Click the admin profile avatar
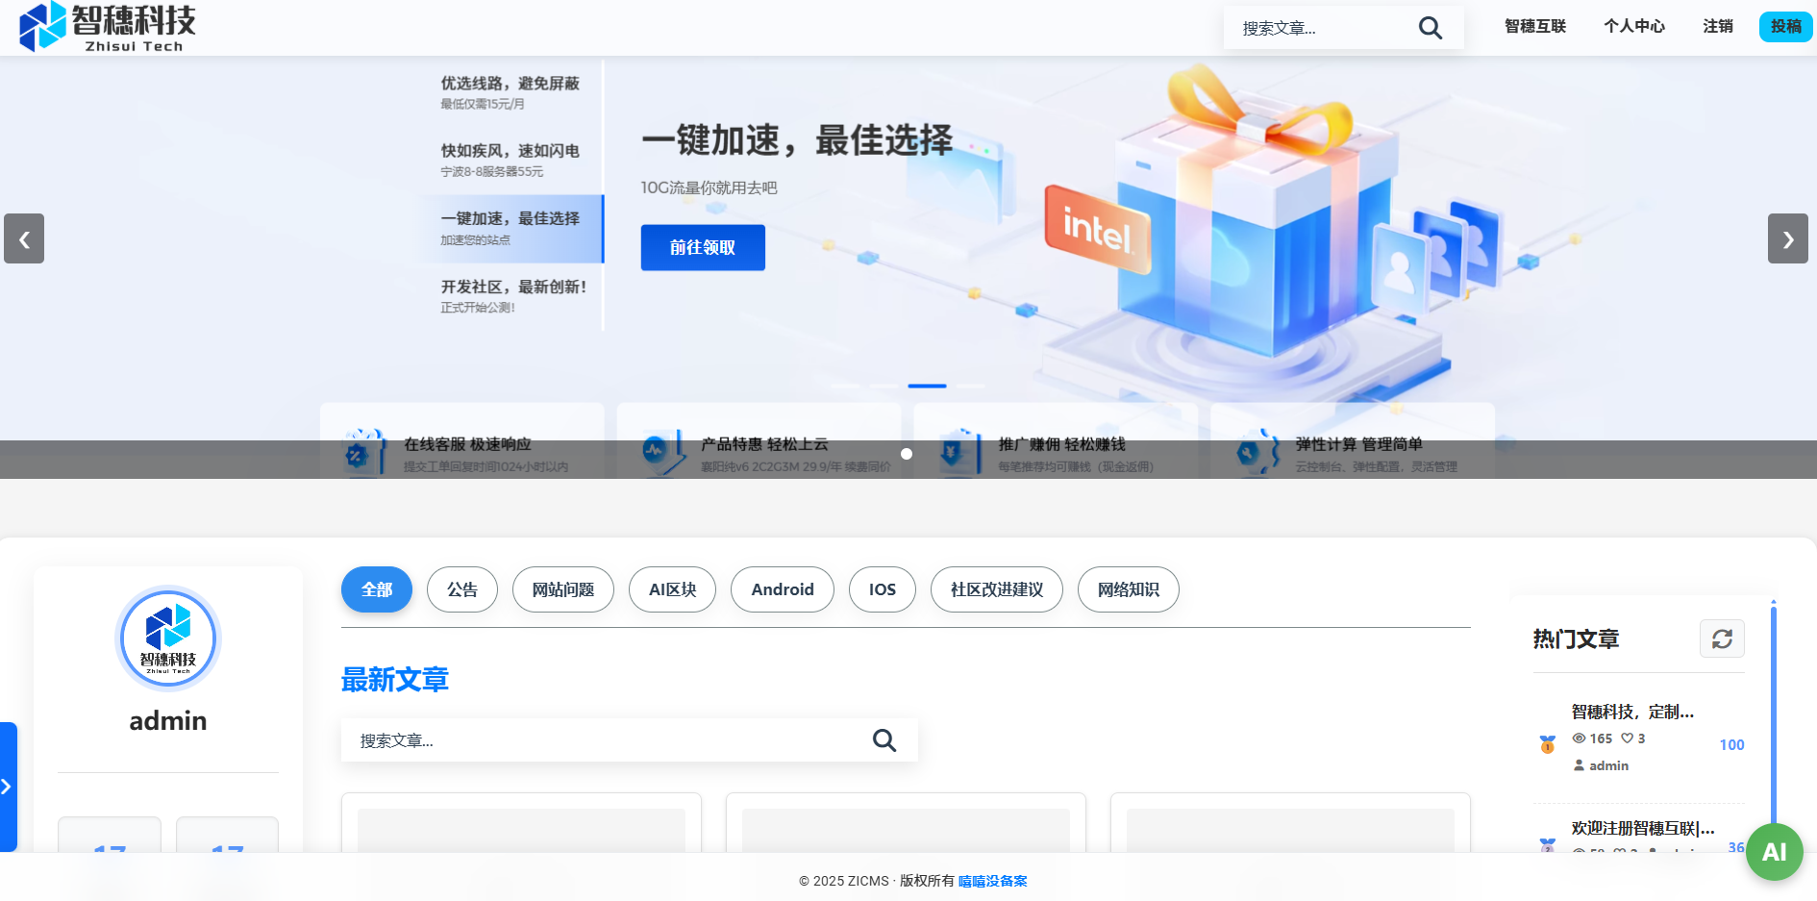The width and height of the screenshot is (1817, 901). coord(167,638)
